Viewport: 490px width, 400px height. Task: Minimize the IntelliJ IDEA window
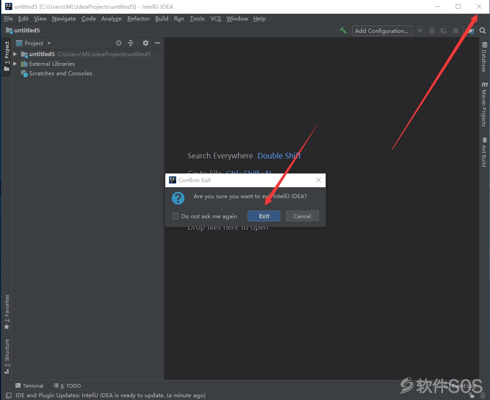437,6
